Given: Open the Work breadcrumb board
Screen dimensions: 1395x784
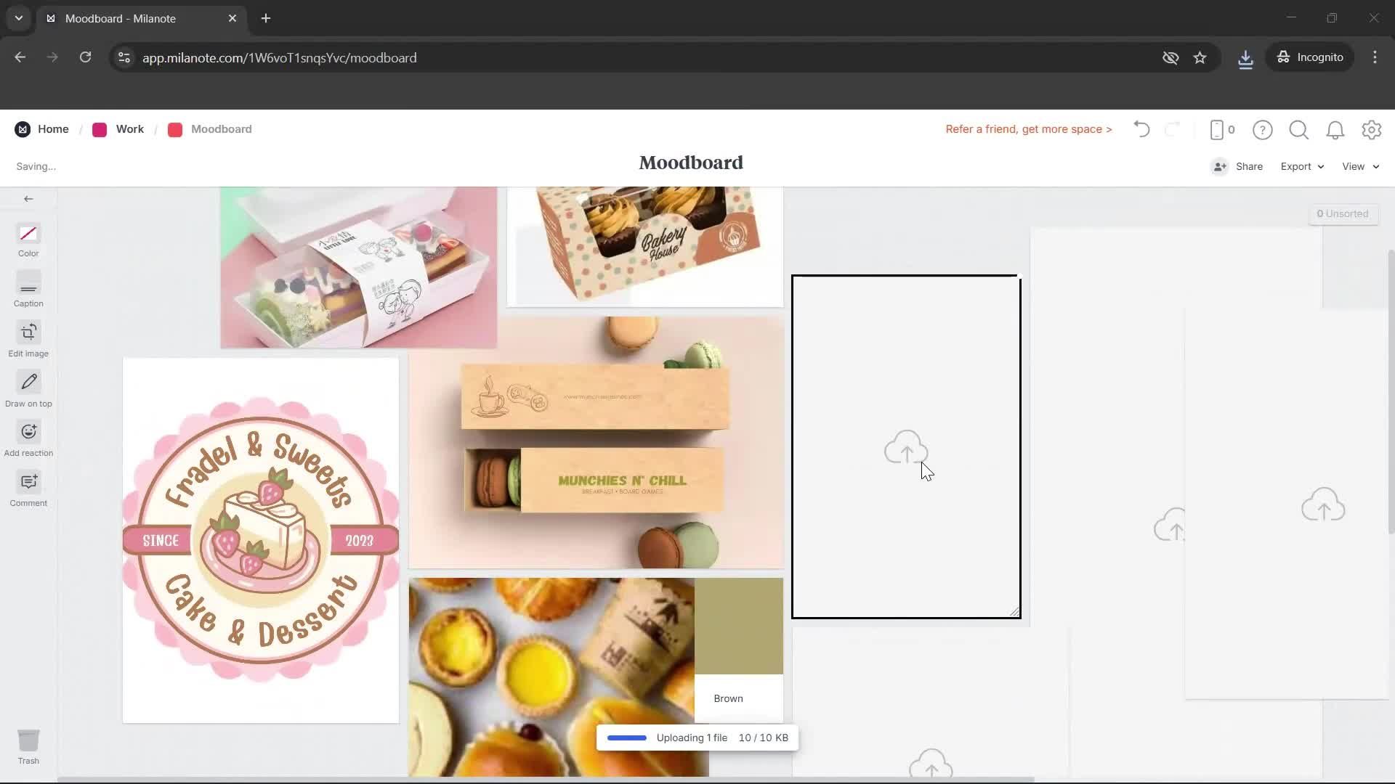Looking at the screenshot, I should tap(129, 129).
